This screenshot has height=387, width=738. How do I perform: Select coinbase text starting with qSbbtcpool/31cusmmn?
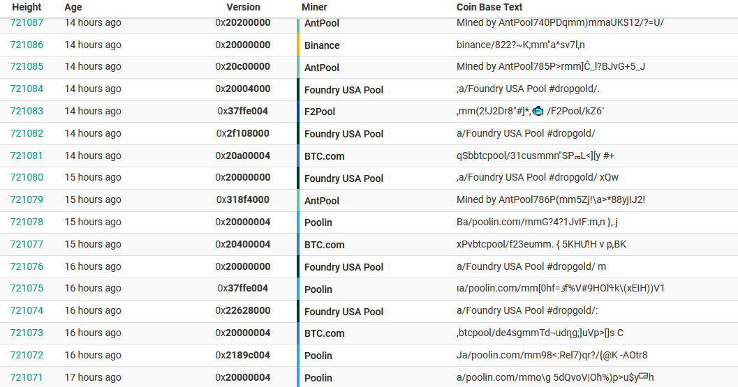pyautogui.click(x=535, y=155)
